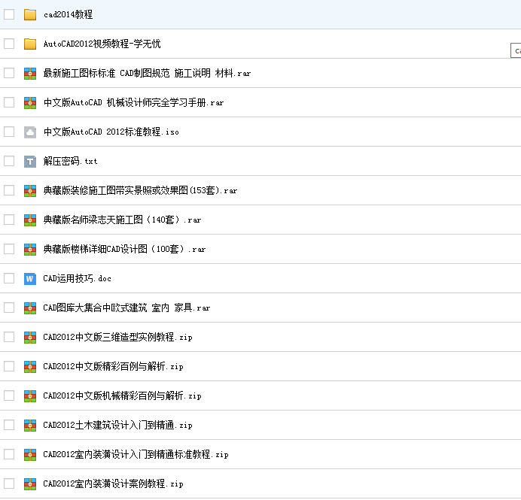Viewport: 521px width, 500px height.
Task: Click the file name 中文版AutoCAD 机械设计师完全学习手册.rar
Action: click(133, 102)
